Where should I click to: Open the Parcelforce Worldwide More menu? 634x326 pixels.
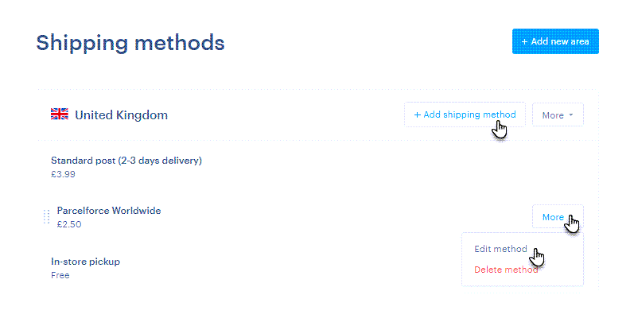pos(558,217)
